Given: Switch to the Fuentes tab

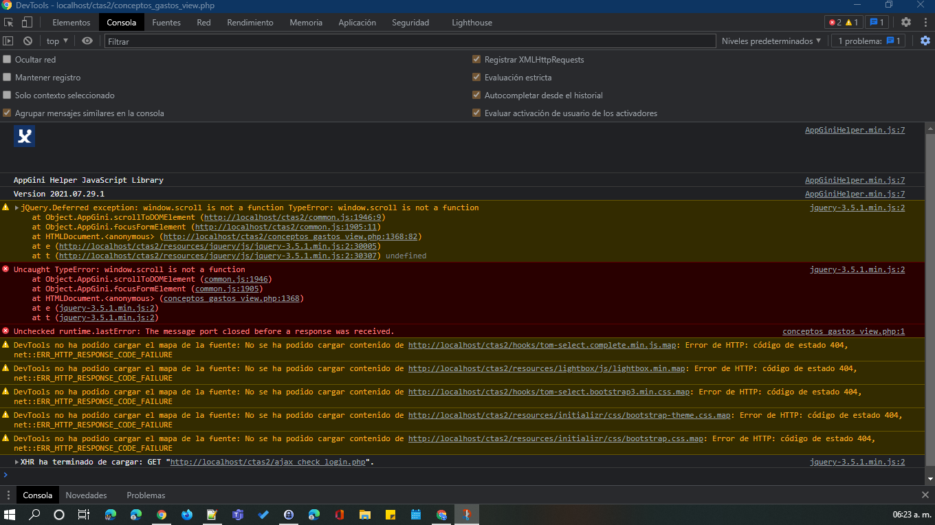Looking at the screenshot, I should (166, 23).
